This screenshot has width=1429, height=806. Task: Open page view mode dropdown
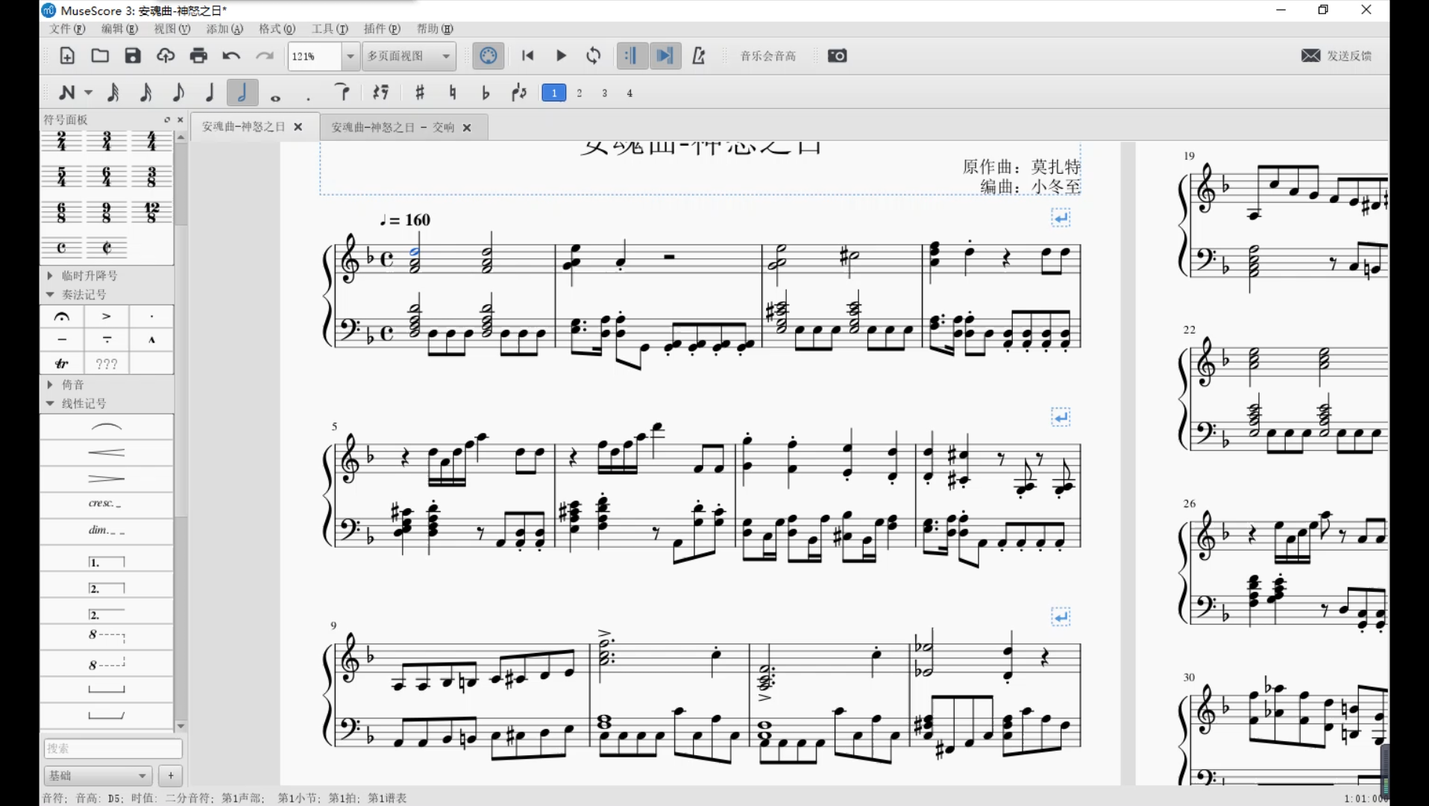point(409,56)
